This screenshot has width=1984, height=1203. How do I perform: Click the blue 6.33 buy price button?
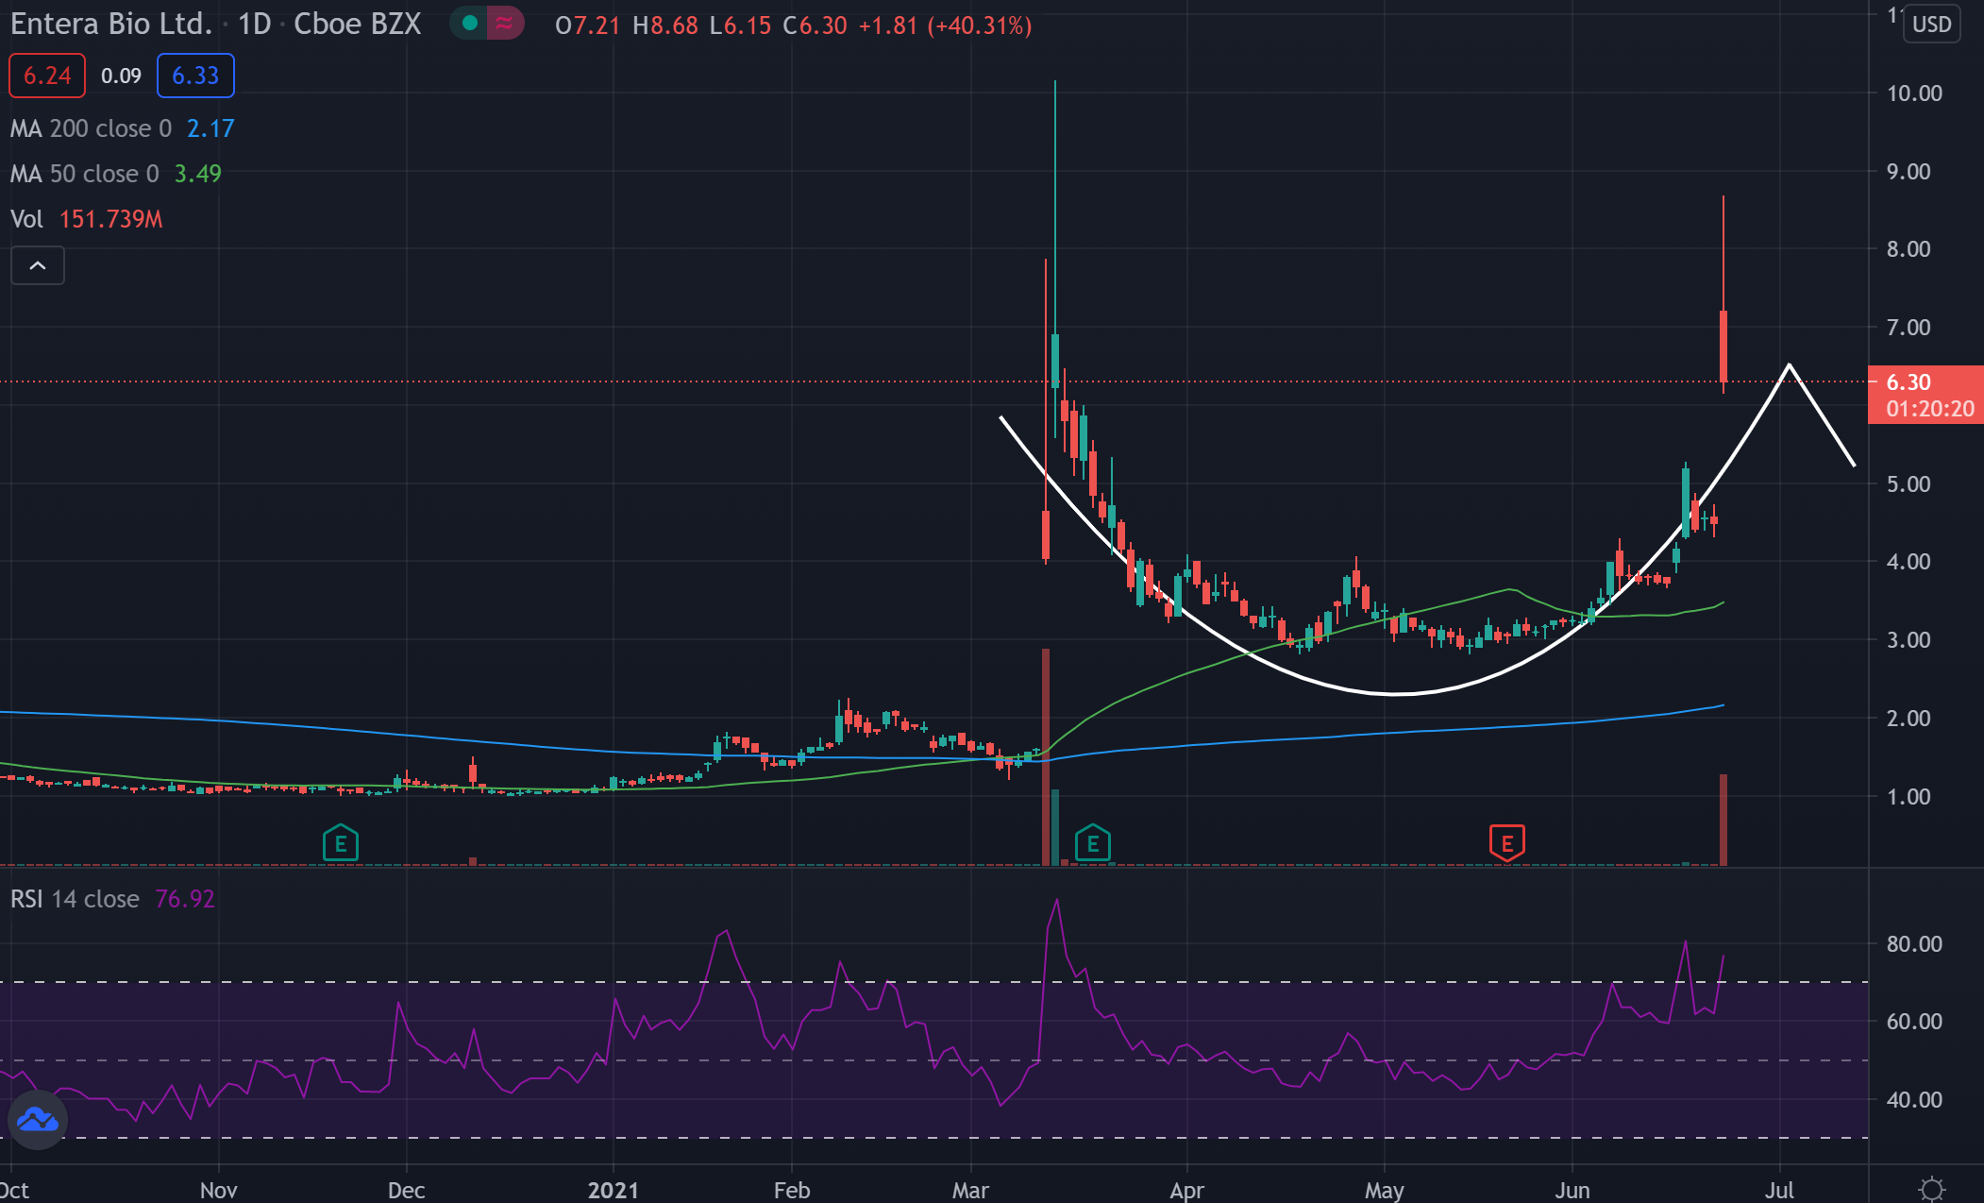point(195,76)
